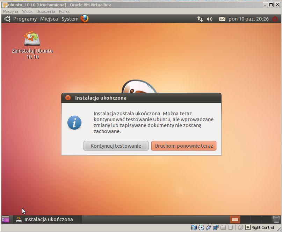Open the Ubuntu logo main menu icon
The height and width of the screenshot is (232, 282).
point(7,19)
